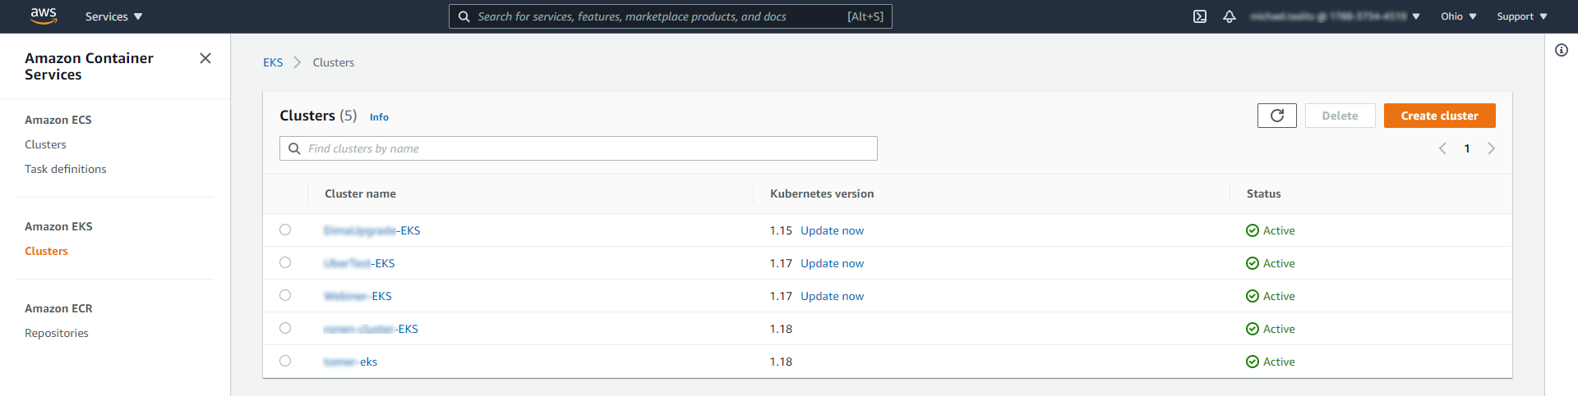1578x396 pixels.
Task: Go to previous page of clusters
Action: [x=1442, y=148]
